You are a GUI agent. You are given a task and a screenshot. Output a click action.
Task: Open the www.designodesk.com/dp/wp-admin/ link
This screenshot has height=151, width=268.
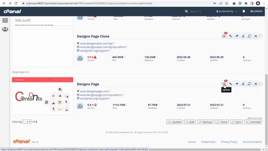point(103,47)
